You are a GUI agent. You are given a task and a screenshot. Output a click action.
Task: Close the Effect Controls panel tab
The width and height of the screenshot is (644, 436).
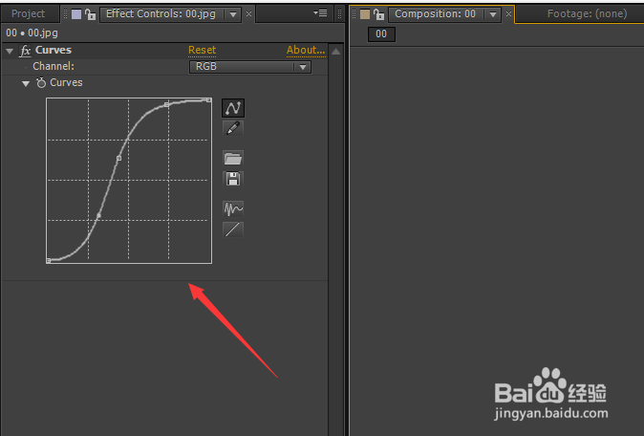[248, 14]
